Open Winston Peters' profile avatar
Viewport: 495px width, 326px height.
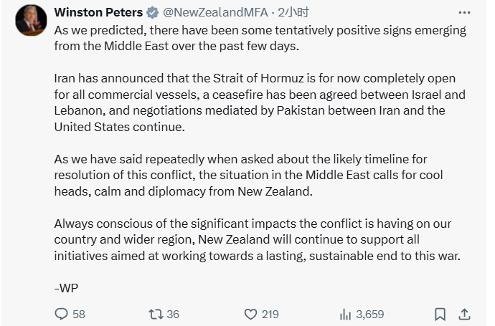coord(30,21)
